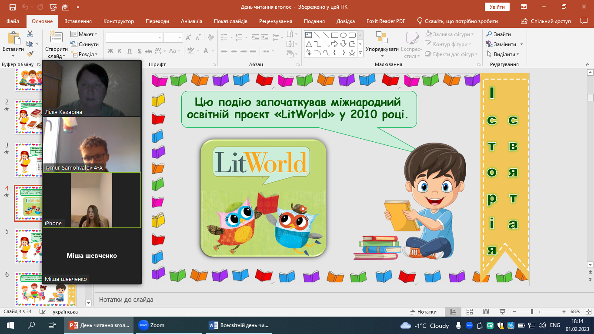The image size is (594, 334).
Task: Collapse the ribbon with the chevron arrow
Action: coord(587,64)
